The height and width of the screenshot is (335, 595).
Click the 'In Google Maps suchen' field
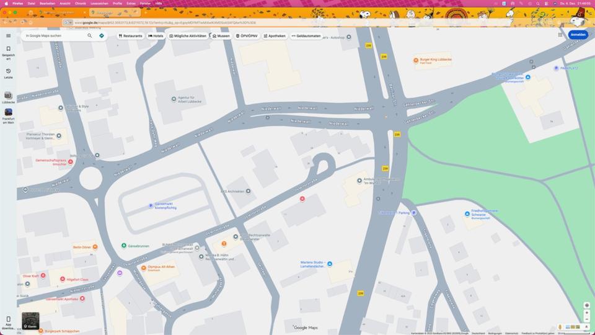click(55, 35)
